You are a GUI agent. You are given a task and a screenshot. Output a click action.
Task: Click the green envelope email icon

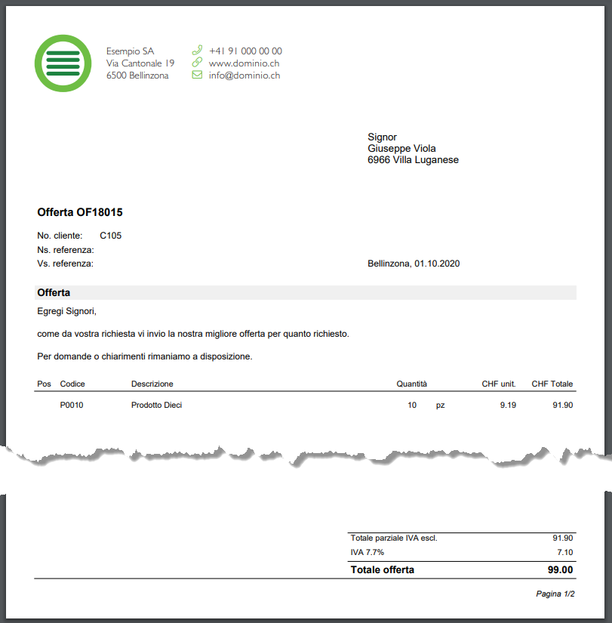tap(197, 75)
